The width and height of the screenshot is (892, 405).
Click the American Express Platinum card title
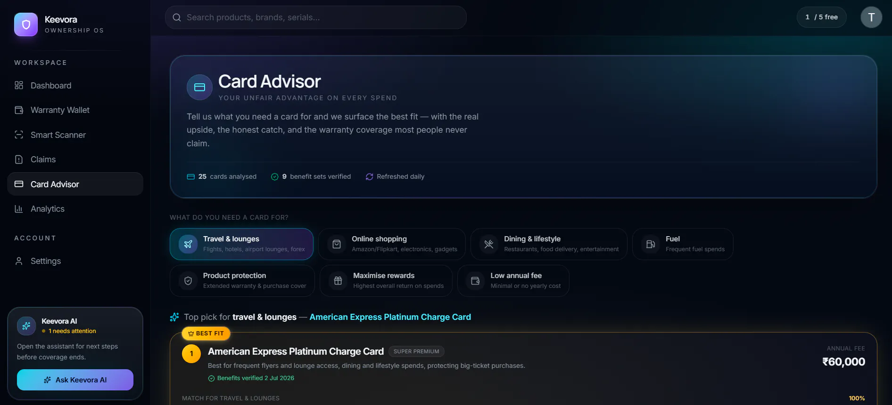point(296,351)
